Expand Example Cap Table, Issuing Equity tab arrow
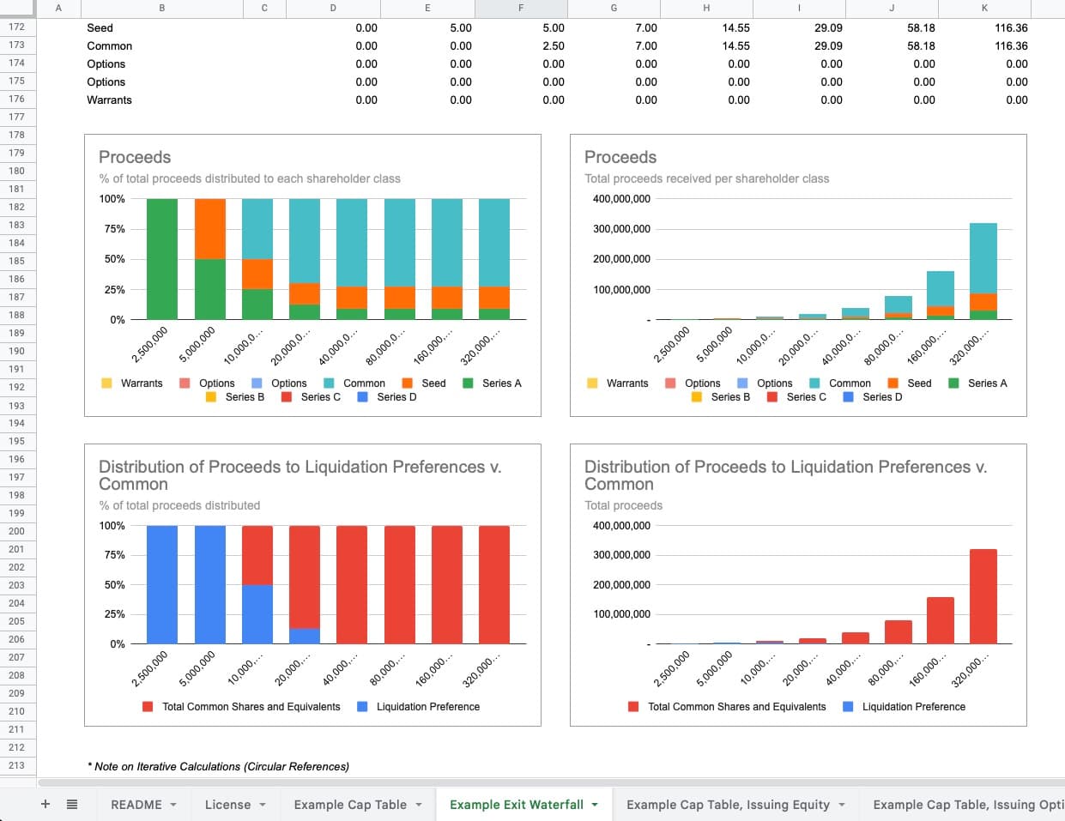1065x821 pixels. [842, 805]
